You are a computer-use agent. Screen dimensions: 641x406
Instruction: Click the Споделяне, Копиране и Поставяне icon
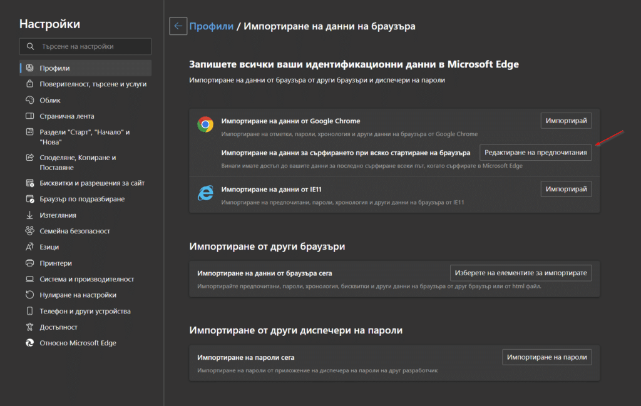coord(30,157)
